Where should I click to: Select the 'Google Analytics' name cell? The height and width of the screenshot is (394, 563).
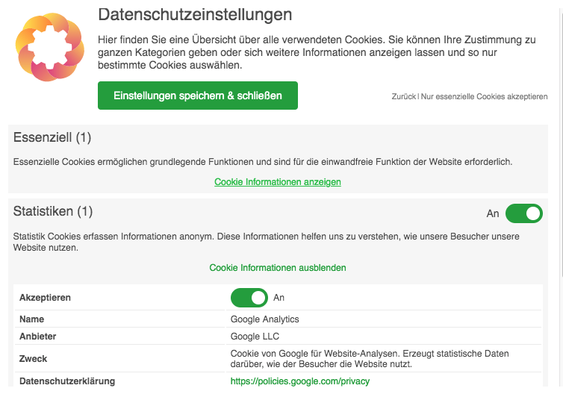click(265, 319)
